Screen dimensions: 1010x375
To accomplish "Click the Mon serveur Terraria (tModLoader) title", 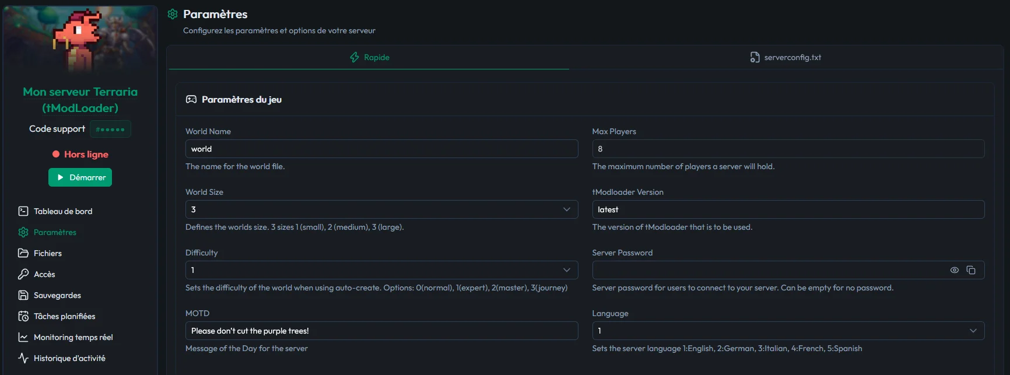I will [80, 100].
